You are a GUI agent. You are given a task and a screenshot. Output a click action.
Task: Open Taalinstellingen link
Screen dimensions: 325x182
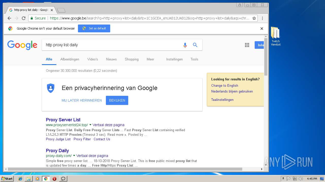(x=222, y=100)
